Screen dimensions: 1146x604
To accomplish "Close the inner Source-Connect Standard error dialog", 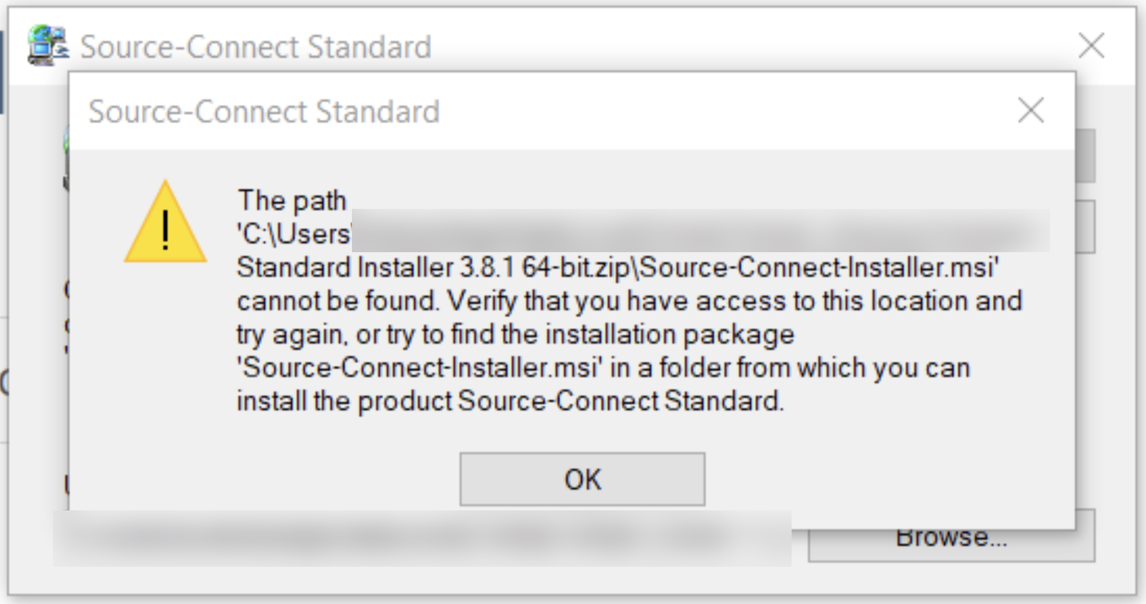I will tap(1031, 110).
